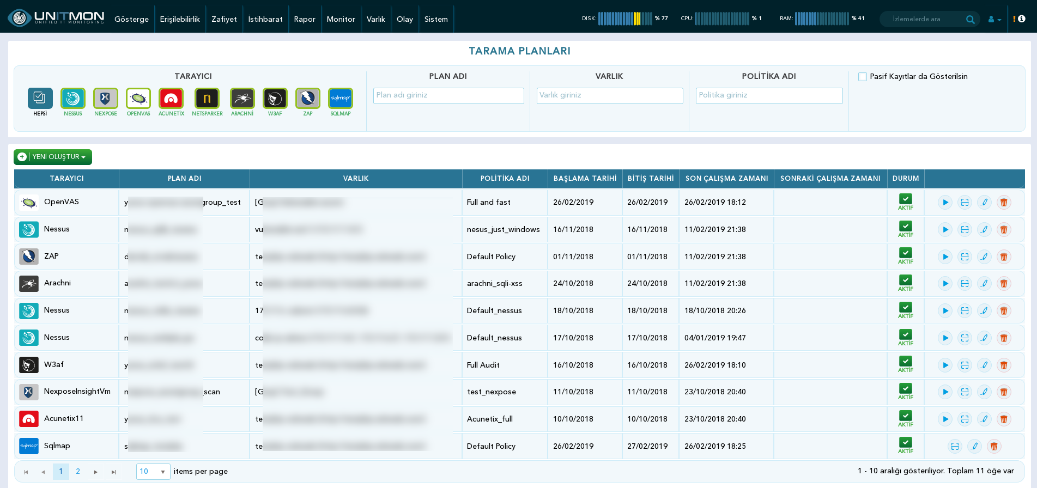
Task: Delete the ZAP scan plan row
Action: [1004, 257]
